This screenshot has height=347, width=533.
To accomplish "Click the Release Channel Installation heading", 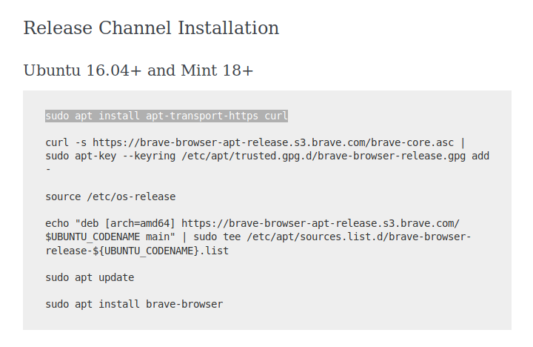I will pyautogui.click(x=151, y=28).
